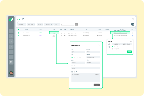Select the empty gender radio in 근로자 정보
144x96 pixels.
tap(78, 57)
